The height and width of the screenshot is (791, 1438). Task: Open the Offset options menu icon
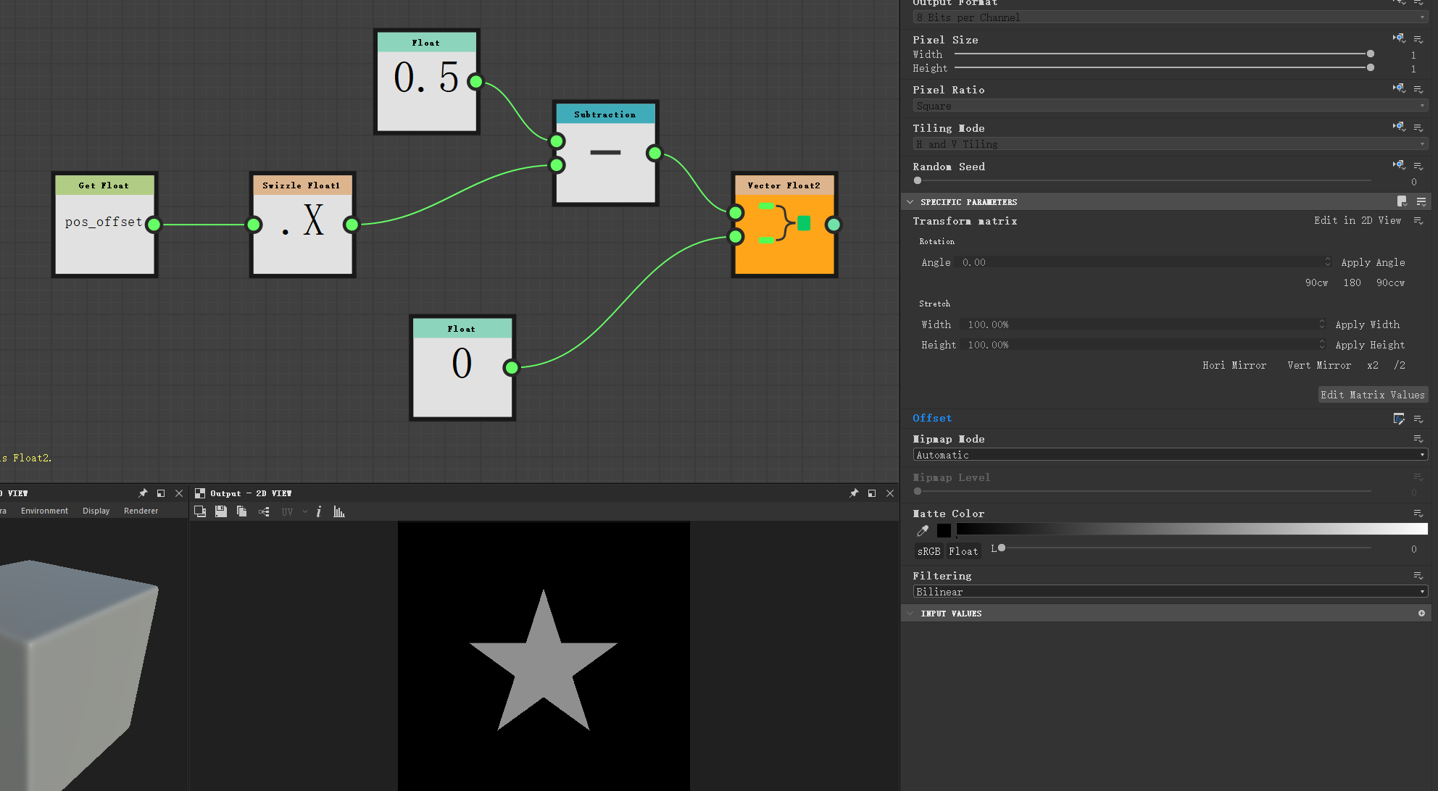pos(1418,419)
